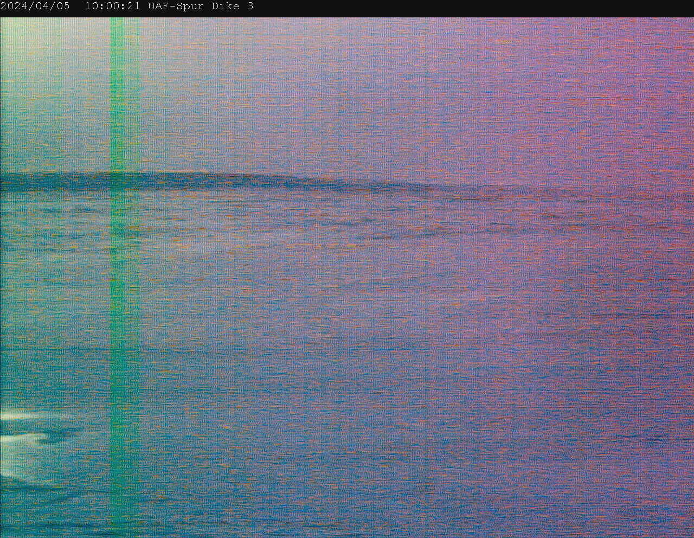Click the 10:00:21 time stamp
Image resolution: width=694 pixels, height=538 pixels.
(112, 7)
